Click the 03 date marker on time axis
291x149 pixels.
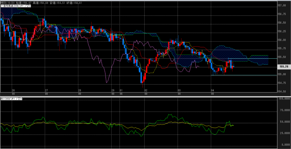[x=179, y=90]
